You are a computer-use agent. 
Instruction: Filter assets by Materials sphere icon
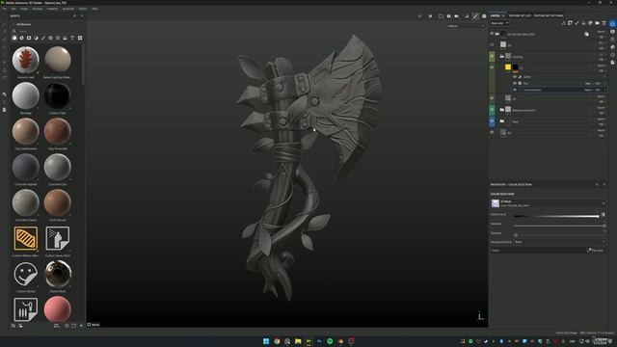(14, 38)
